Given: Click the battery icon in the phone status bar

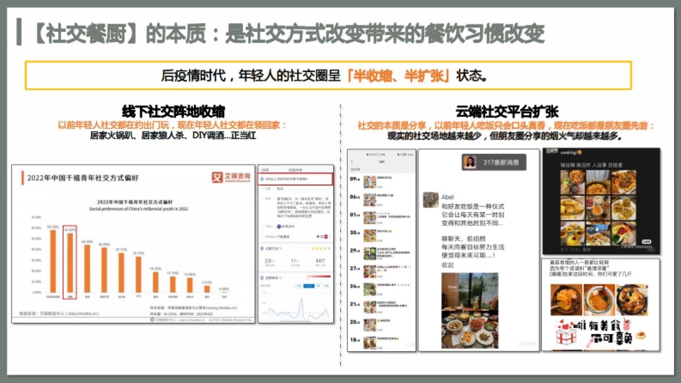Looking at the screenshot, I should point(399,154).
